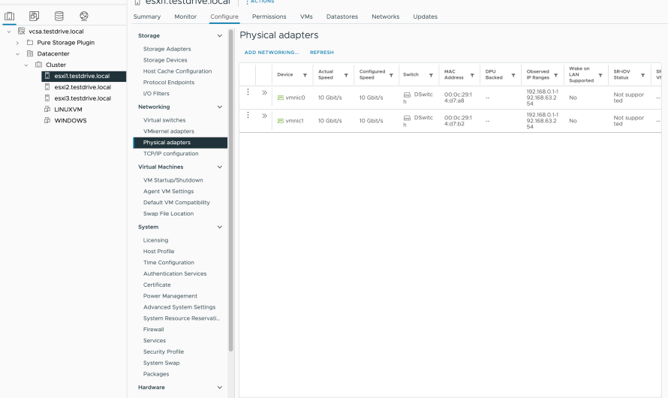Screen dimensions: 668x398
Task: Open the Networking inventory view icon
Action: pos(83,16)
